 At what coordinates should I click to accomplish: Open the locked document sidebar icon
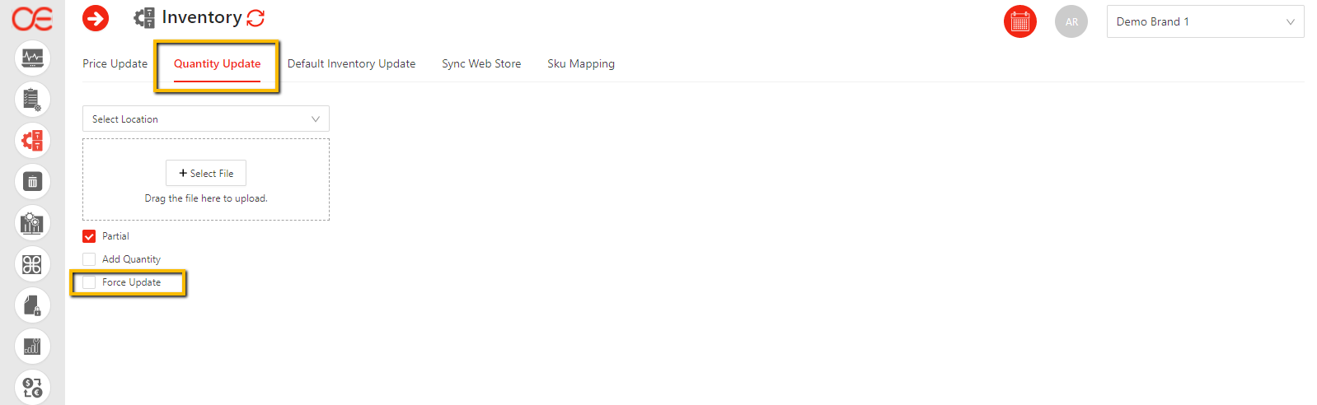(x=32, y=305)
